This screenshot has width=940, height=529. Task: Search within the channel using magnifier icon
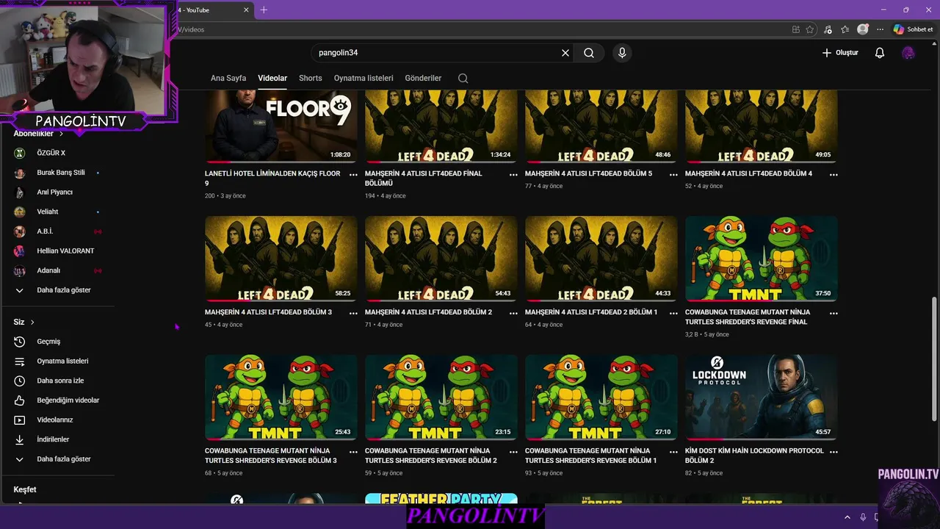pyautogui.click(x=463, y=78)
